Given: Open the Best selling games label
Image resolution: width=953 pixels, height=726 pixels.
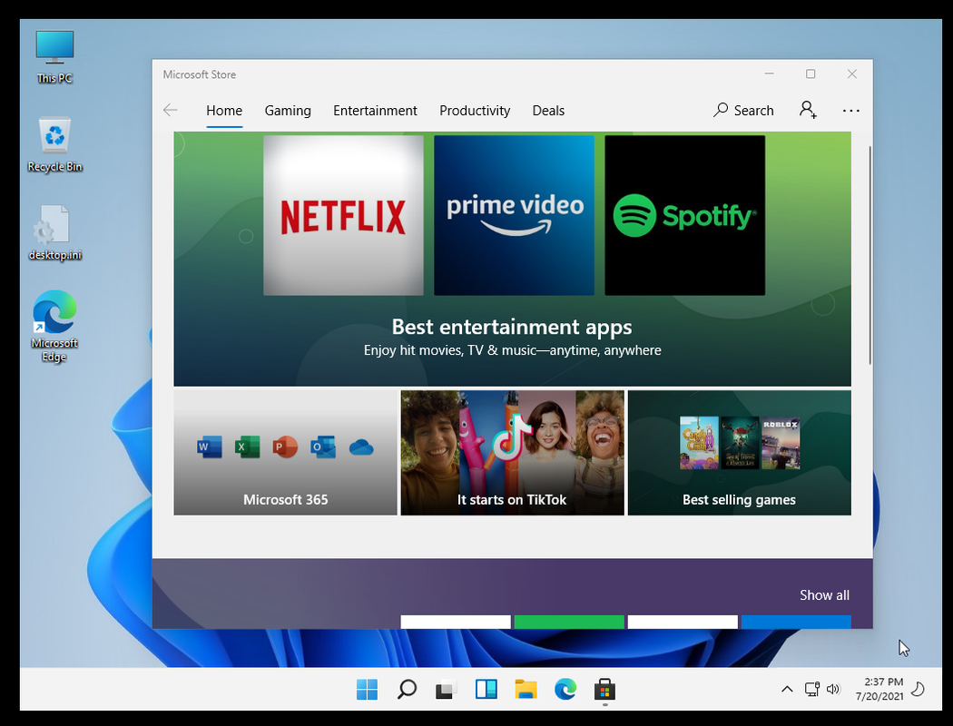Looking at the screenshot, I should [x=739, y=499].
